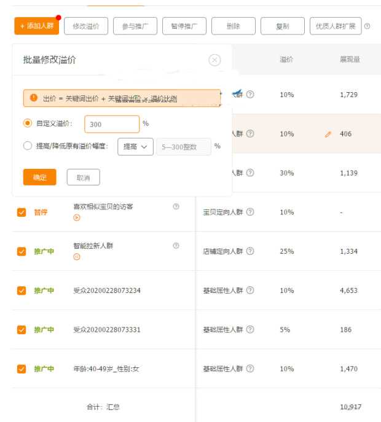Click the + 添加人群 button

[x=36, y=26]
